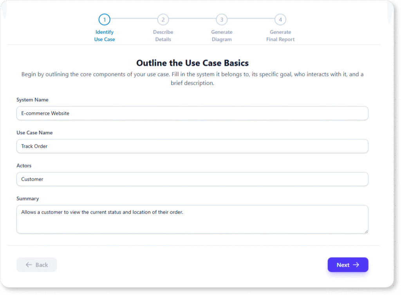This screenshot has height=295, width=401.
Task: Click the left arrow icon in the Back button
Action: 29,264
